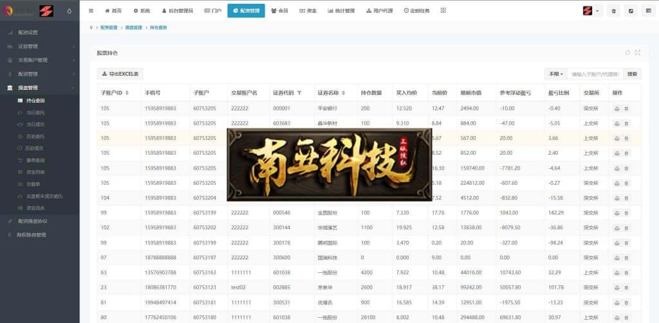The height and width of the screenshot is (323, 659).
Task: Click the water-drop theme icon in sidebar header
Action: click(70, 12)
